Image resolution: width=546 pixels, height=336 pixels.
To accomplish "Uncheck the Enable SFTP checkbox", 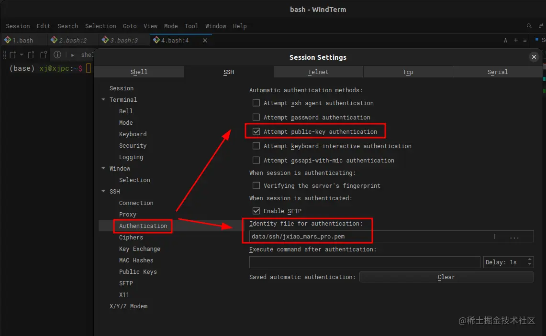I will pos(256,211).
